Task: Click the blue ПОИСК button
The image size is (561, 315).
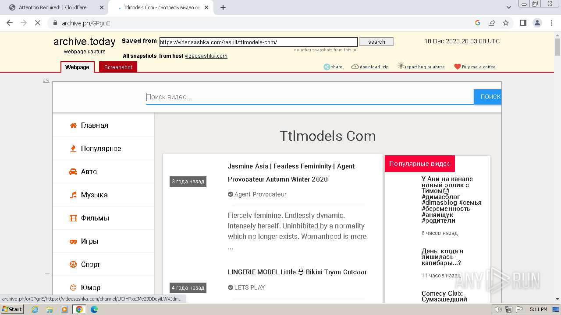Action: [x=487, y=97]
